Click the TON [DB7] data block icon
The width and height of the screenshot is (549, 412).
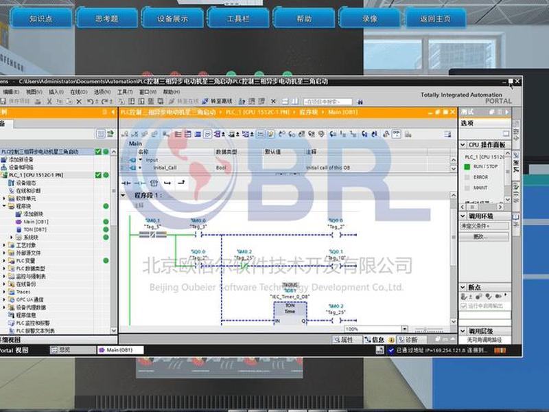[x=19, y=229]
